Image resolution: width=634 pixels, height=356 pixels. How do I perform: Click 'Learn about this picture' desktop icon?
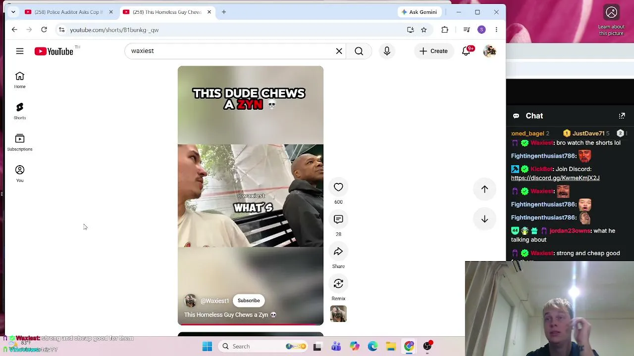[x=612, y=20]
